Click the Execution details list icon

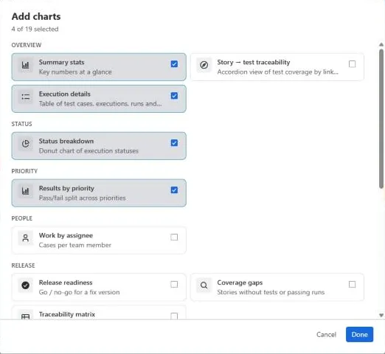coord(25,97)
